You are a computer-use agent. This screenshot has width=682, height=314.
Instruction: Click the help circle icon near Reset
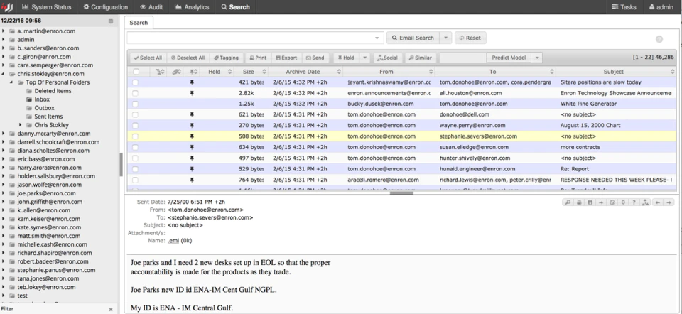pos(659,39)
